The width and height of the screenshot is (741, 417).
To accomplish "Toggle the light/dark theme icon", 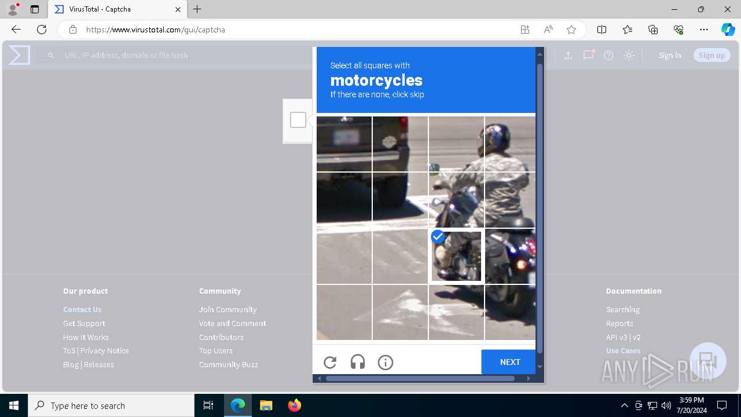I will click(629, 55).
